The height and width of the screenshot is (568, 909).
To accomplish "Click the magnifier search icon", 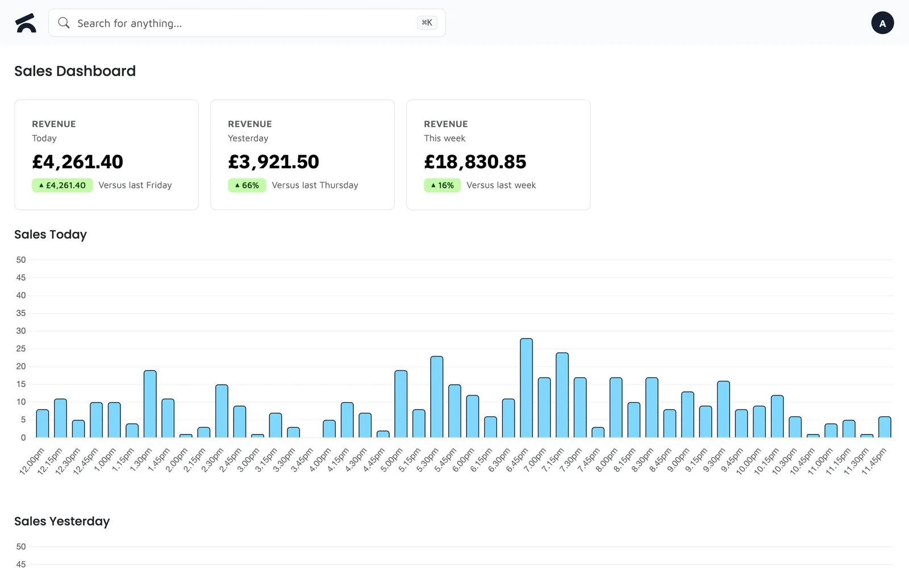I will pos(64,23).
